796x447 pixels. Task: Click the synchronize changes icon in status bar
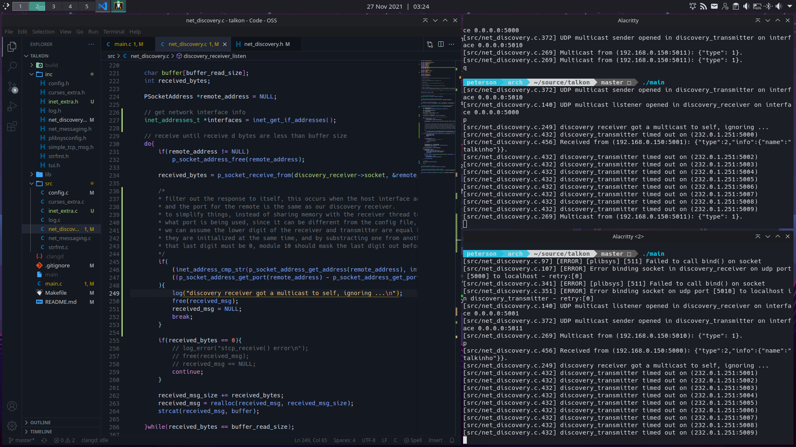(44, 440)
